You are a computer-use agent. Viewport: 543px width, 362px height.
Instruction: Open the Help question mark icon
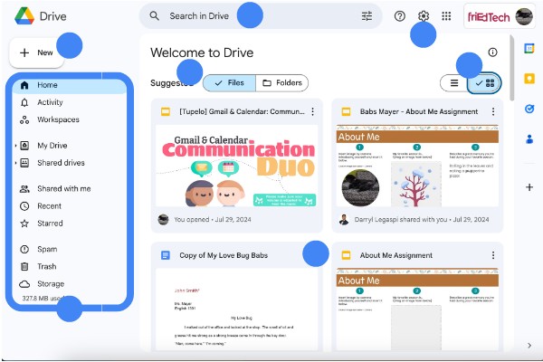[400, 16]
